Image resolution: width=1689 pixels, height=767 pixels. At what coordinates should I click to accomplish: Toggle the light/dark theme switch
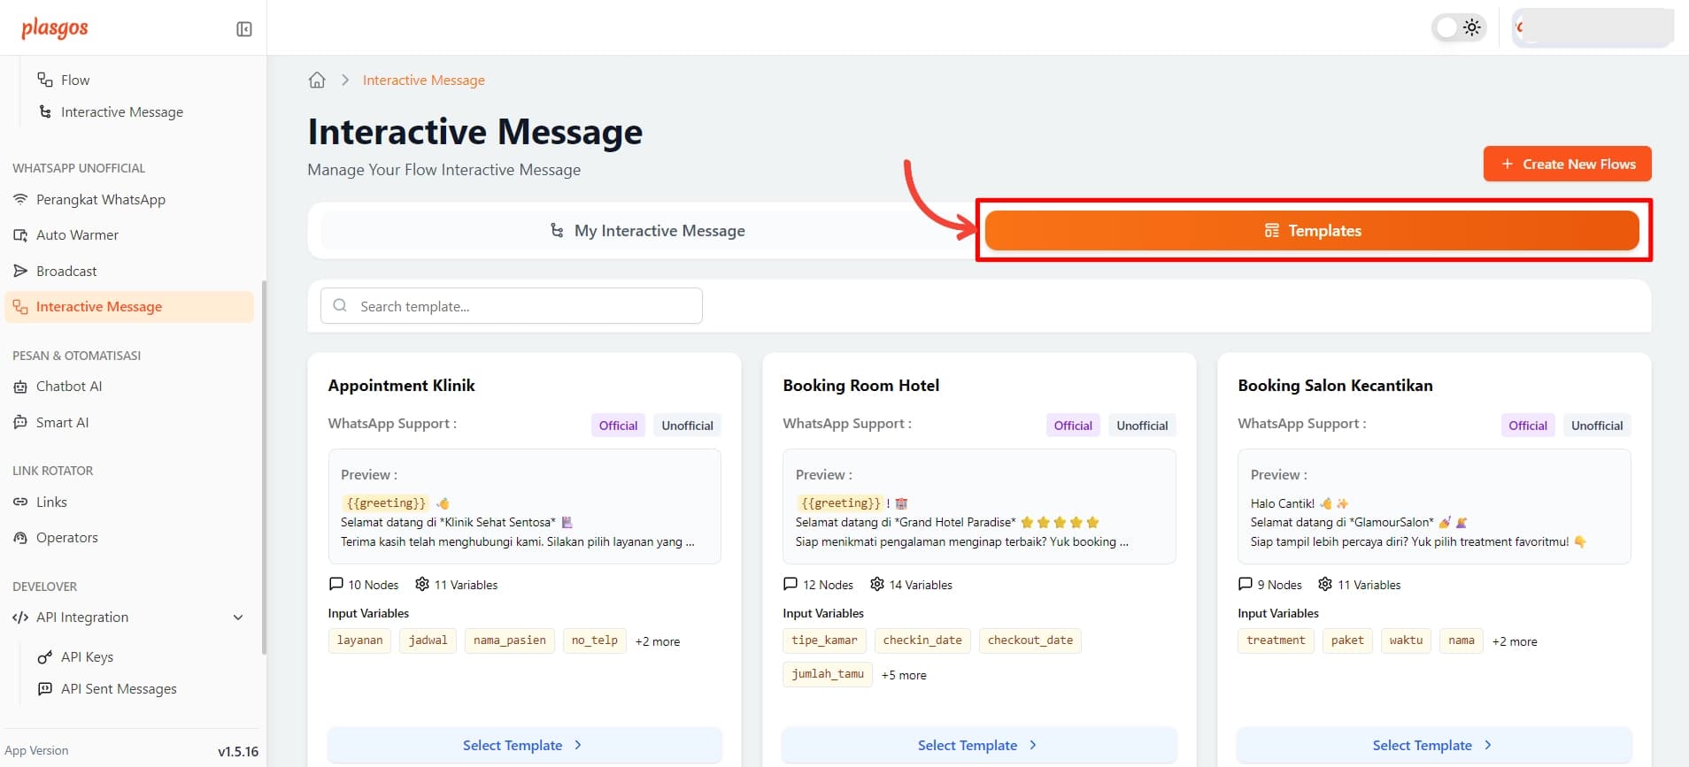coord(1459,27)
